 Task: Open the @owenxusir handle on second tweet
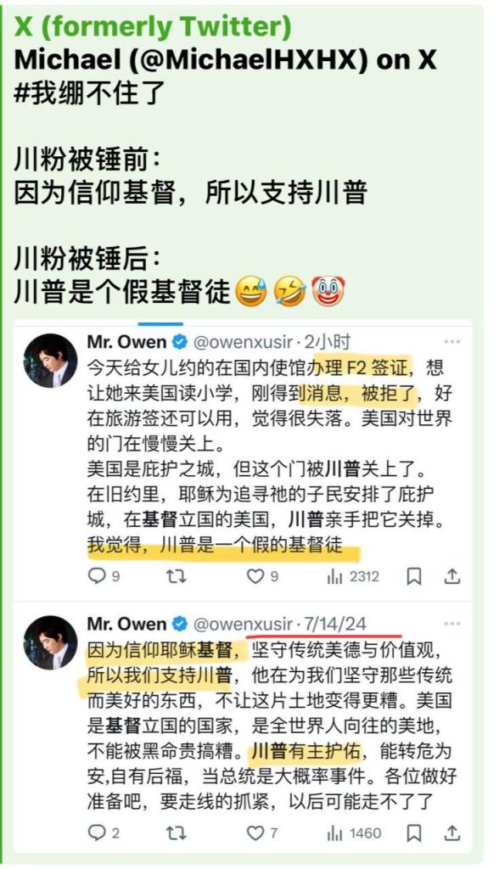[x=243, y=624]
